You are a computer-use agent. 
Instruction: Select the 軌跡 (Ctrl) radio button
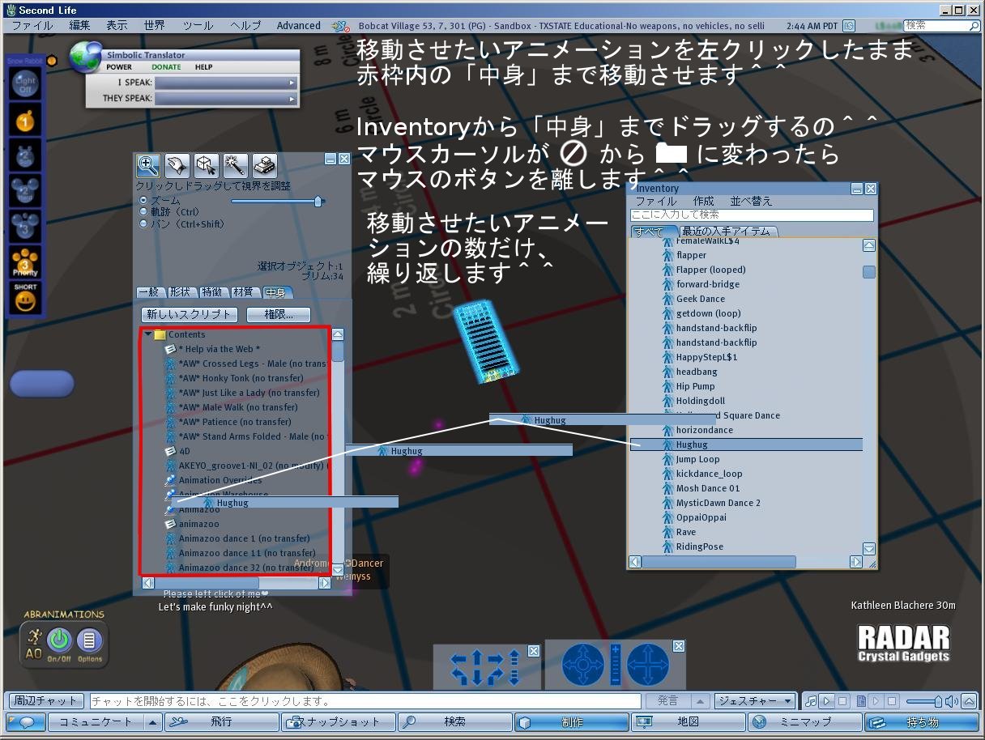(144, 212)
